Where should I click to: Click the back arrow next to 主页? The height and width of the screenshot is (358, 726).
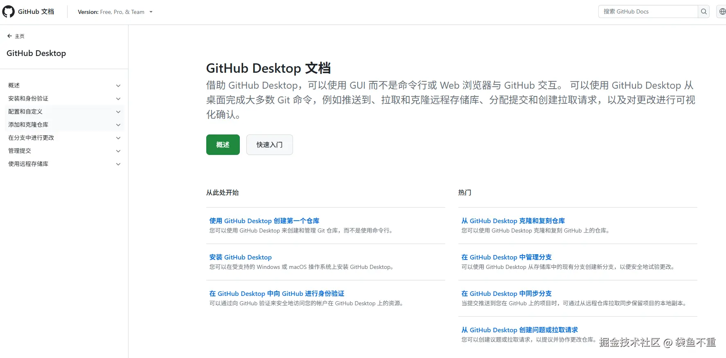(x=9, y=36)
